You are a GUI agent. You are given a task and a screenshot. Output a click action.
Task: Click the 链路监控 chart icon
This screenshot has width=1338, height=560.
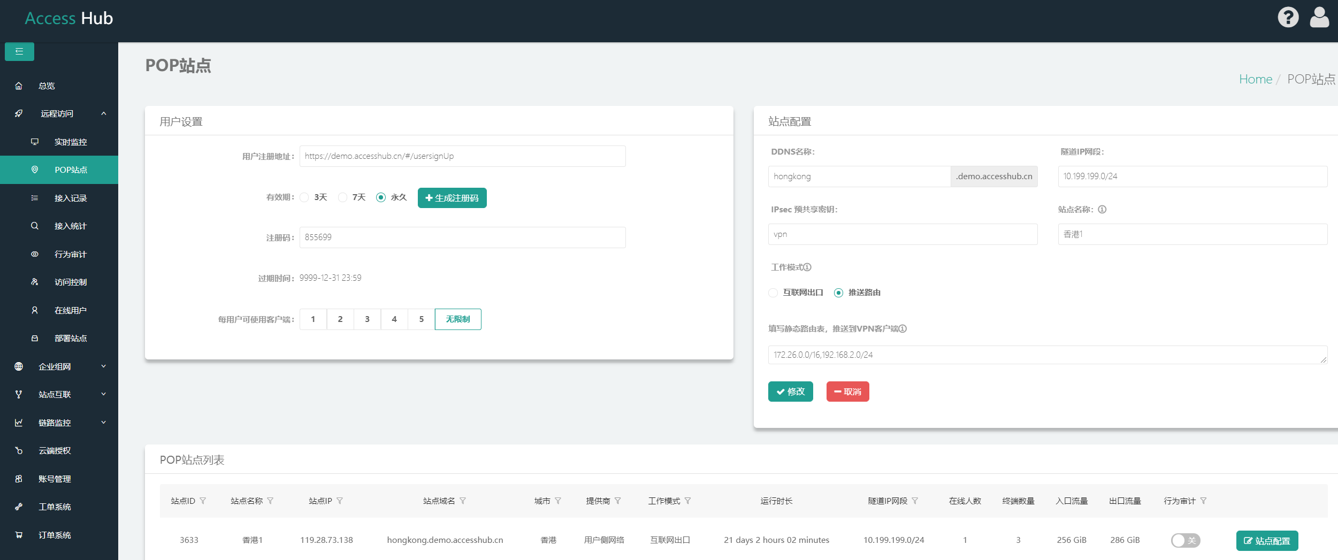19,423
